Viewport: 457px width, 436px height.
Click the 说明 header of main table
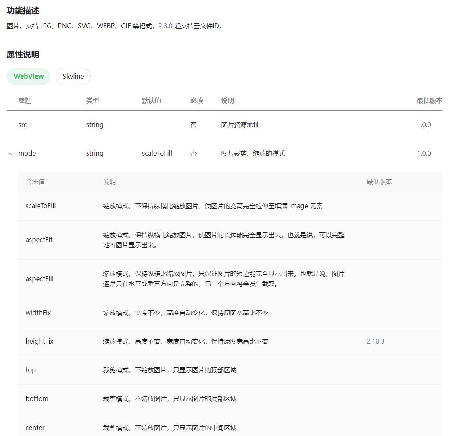point(227,100)
